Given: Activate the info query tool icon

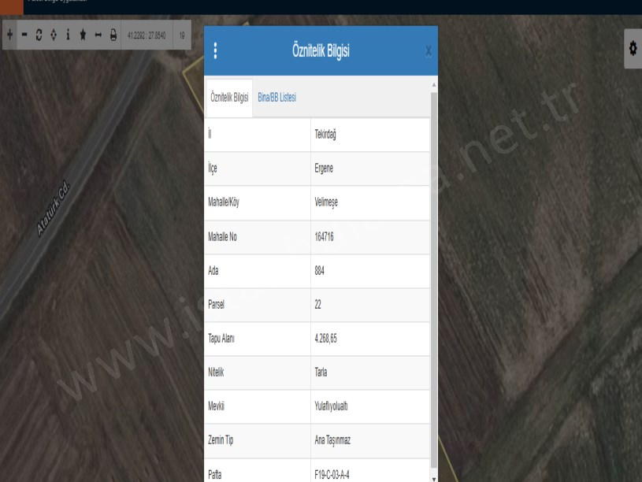Looking at the screenshot, I should 69,36.
